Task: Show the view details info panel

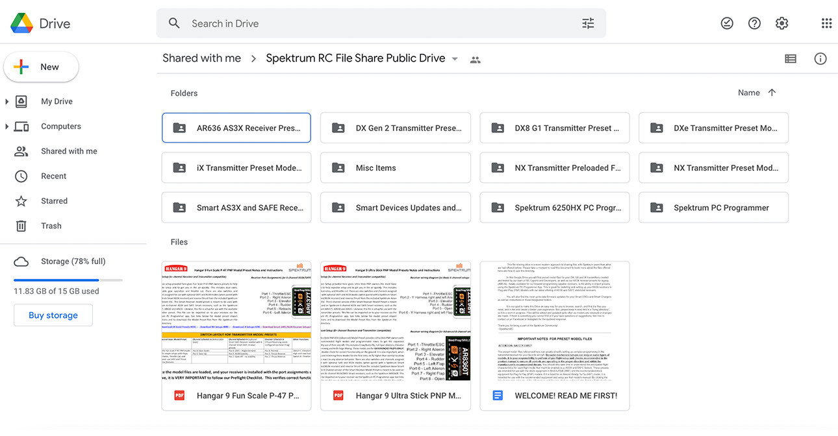Action: [x=820, y=58]
